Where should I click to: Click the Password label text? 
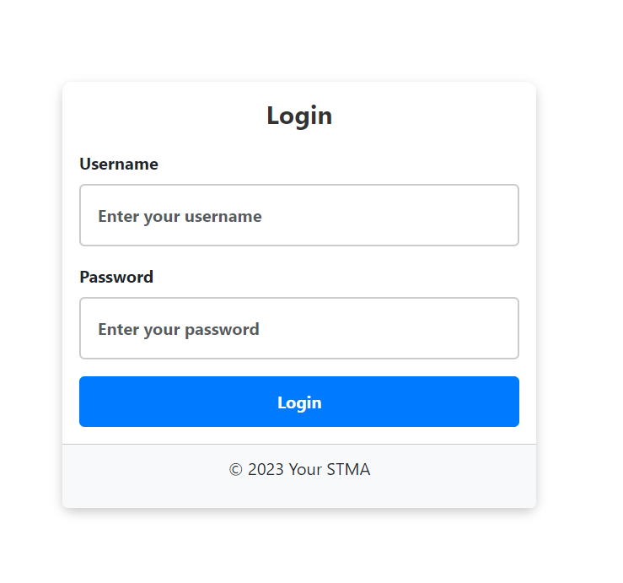click(116, 277)
